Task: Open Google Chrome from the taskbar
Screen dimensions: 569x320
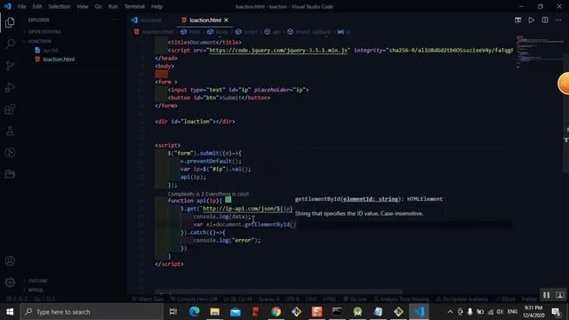Action: coord(276,312)
